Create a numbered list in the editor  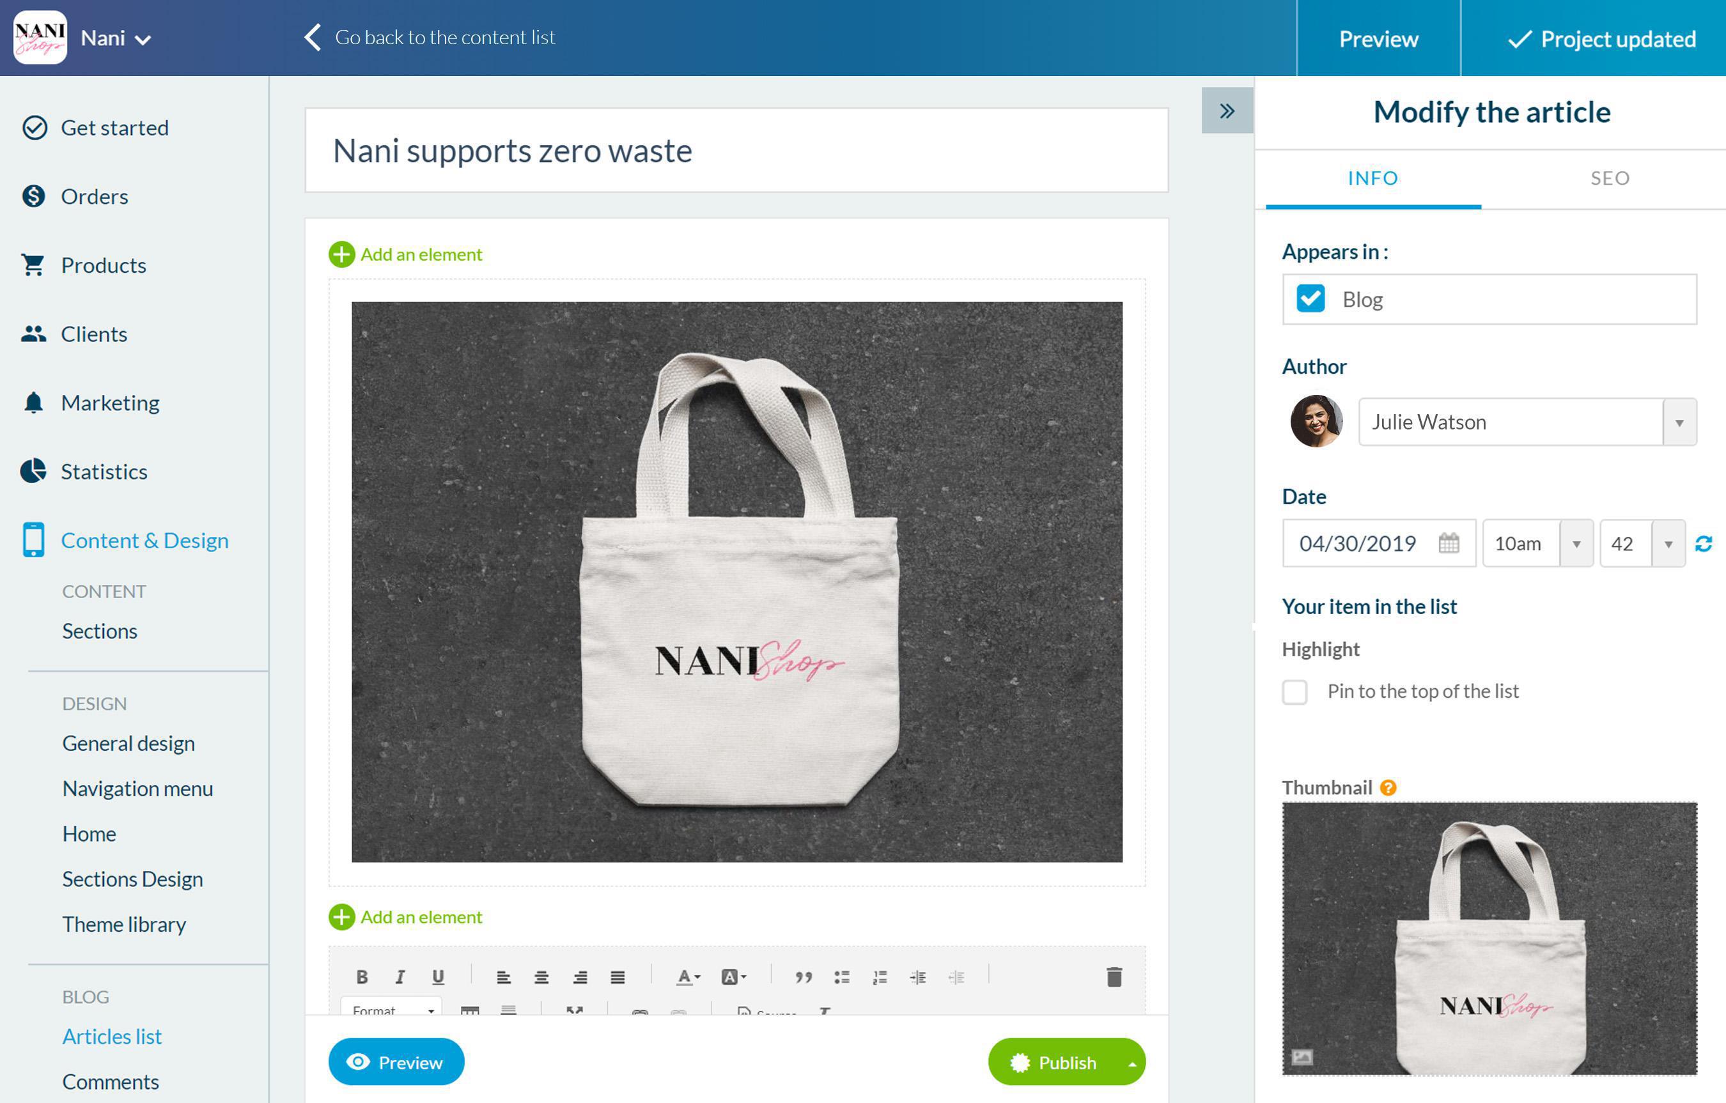(x=880, y=976)
